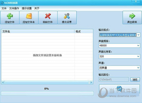
Task: Open the 文件操作 menu
Action: [14, 8]
